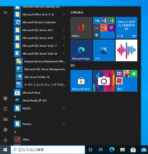Start SQL Server Profiler 18

[x=41, y=77]
